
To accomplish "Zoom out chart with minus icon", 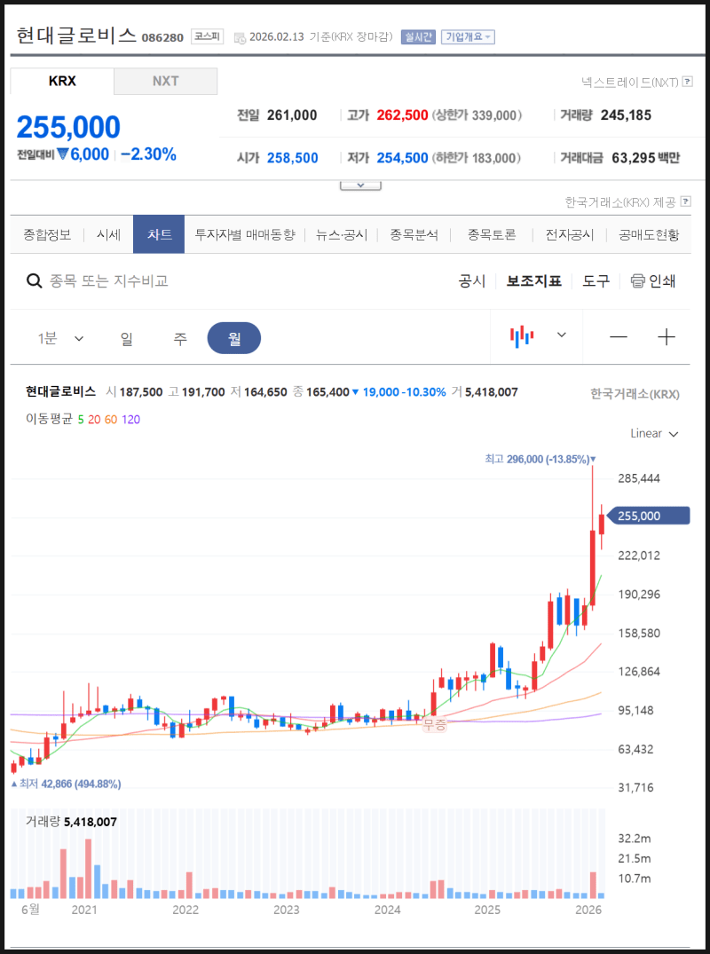I will coord(619,337).
